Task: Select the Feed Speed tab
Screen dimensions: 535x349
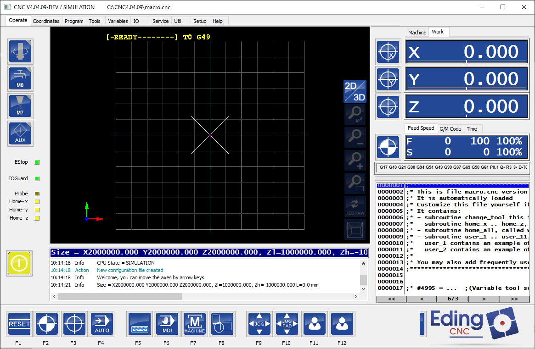Action: pyautogui.click(x=421, y=128)
